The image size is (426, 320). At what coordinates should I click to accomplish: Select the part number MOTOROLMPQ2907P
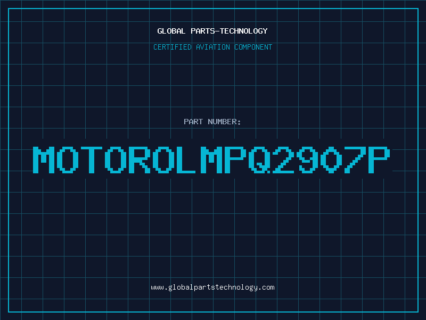pos(211,160)
